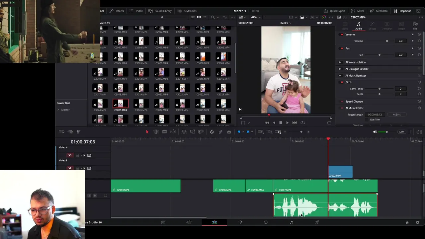Jump to last frame in viewer
Viewport: 425px width, 239px height.
click(x=295, y=123)
